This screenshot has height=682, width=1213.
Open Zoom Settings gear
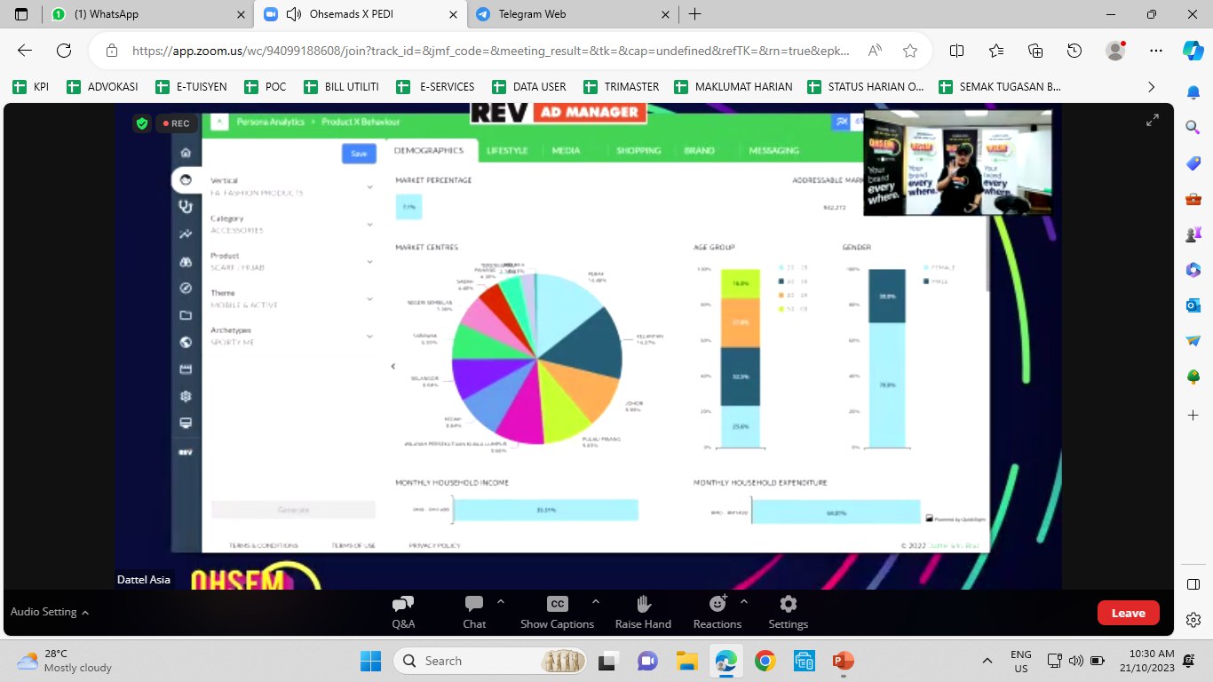tap(788, 612)
